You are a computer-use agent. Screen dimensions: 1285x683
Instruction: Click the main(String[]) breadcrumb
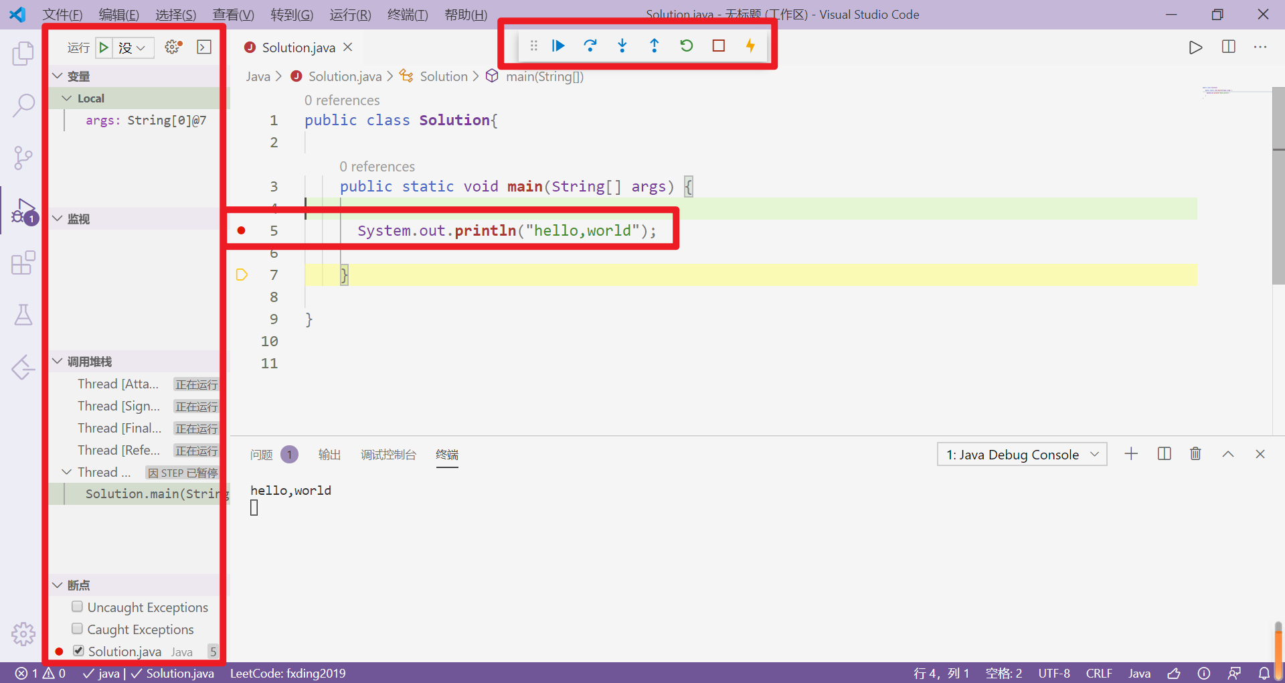coord(544,76)
